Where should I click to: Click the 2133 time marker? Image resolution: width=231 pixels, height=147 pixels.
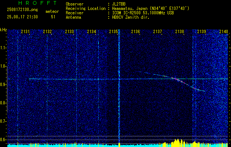[69, 32]
